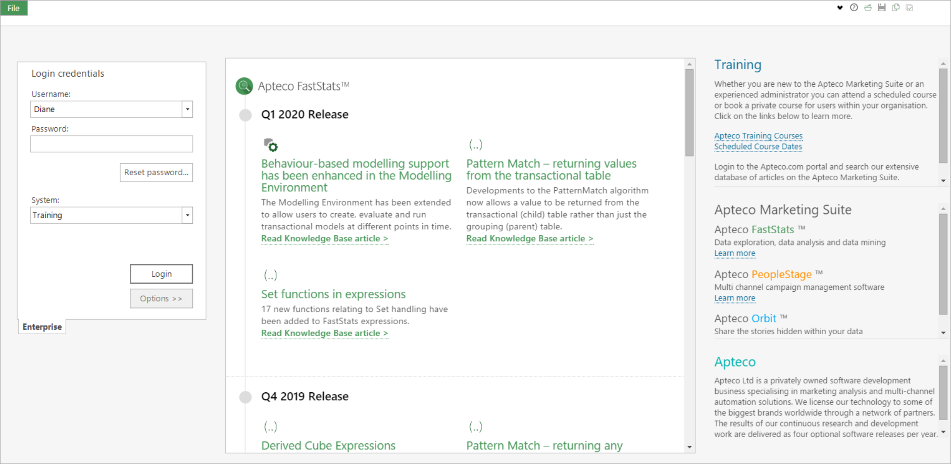The height and width of the screenshot is (464, 951).
Task: Click the brackets icon above Pattern Match returning values
Action: pyautogui.click(x=476, y=145)
